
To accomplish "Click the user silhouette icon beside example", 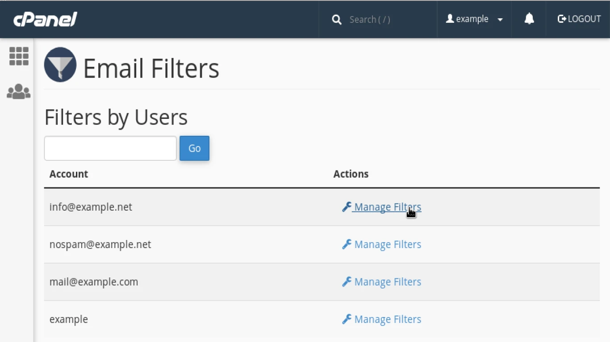I will pyautogui.click(x=450, y=19).
